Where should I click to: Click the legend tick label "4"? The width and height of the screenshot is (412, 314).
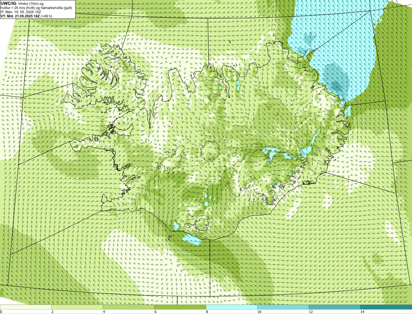pyautogui.click(x=104, y=312)
